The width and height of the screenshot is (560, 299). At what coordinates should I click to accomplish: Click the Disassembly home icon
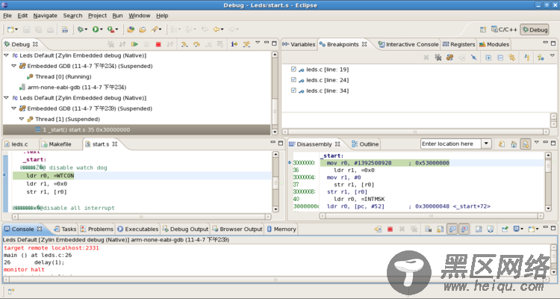(514, 144)
